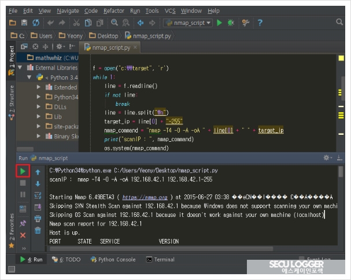
Task: Collapse the External Libraries node
Action: [20, 68]
